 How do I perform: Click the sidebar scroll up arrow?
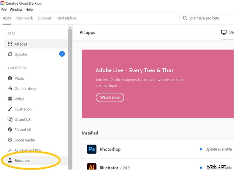[70, 27]
